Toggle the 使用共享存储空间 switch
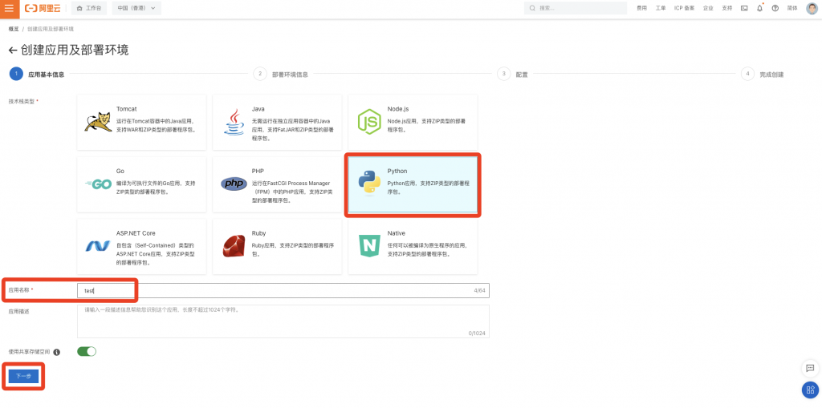The height and width of the screenshot is (408, 822). tap(87, 351)
